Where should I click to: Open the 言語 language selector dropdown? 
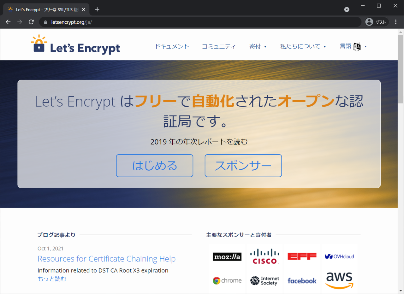coord(353,46)
